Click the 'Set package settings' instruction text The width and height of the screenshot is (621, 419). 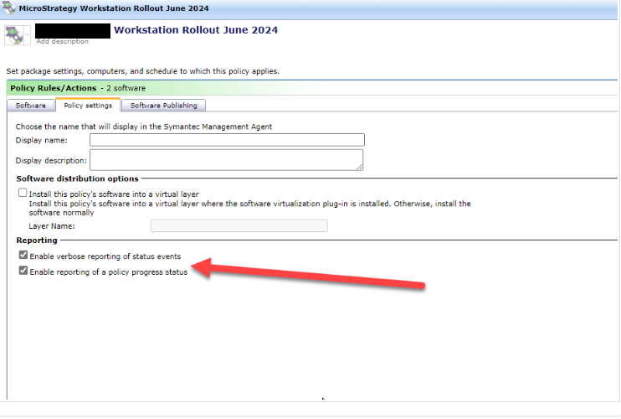click(142, 71)
